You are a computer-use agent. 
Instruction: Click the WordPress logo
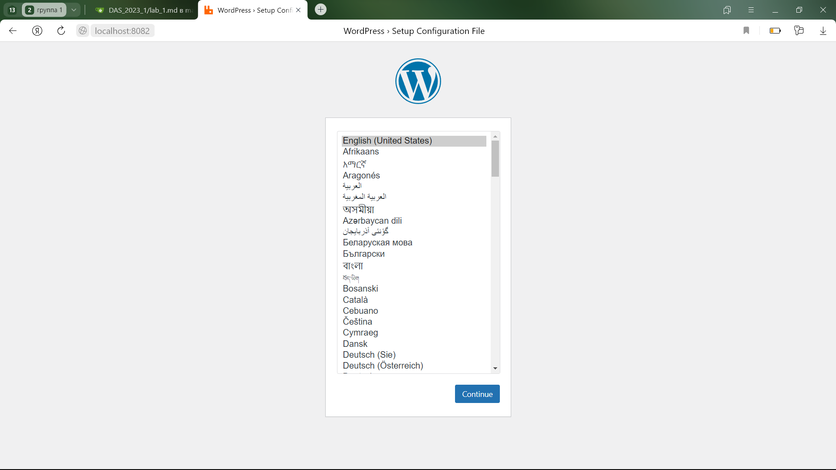(418, 81)
